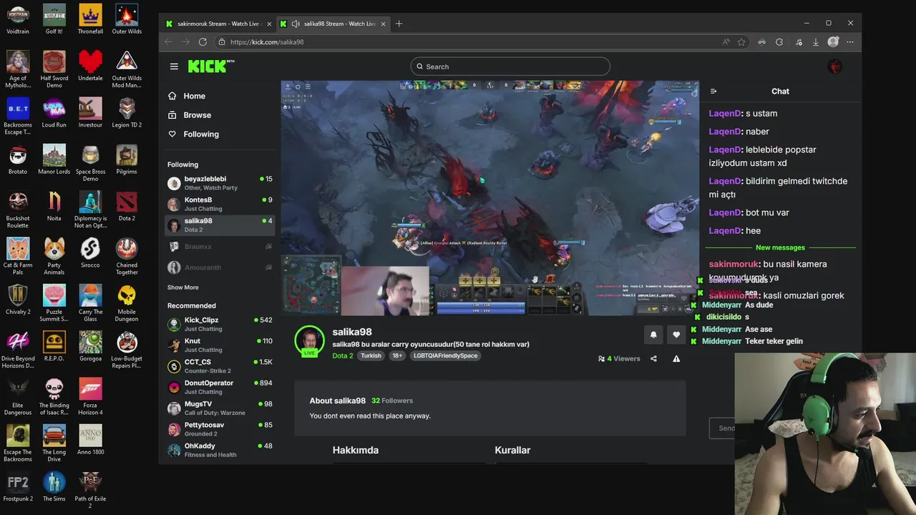Reload the kick.com page
The width and height of the screenshot is (916, 515).
tap(203, 42)
